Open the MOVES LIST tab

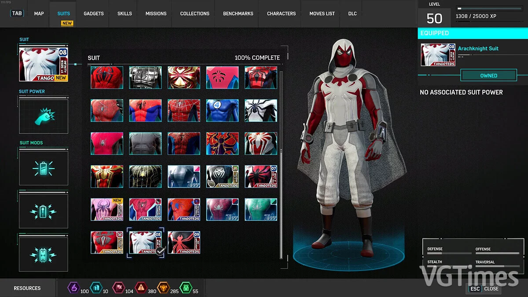tap(322, 14)
